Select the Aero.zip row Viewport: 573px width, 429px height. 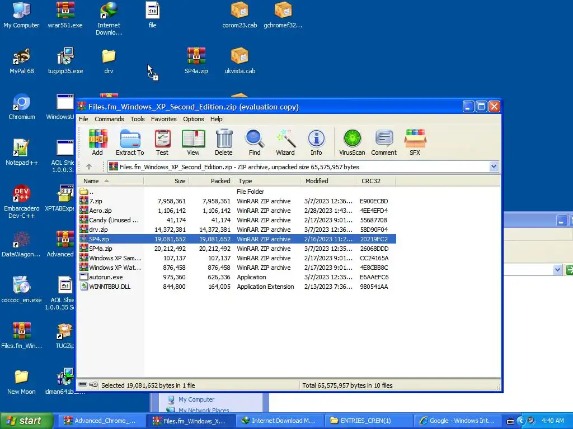[237, 211]
